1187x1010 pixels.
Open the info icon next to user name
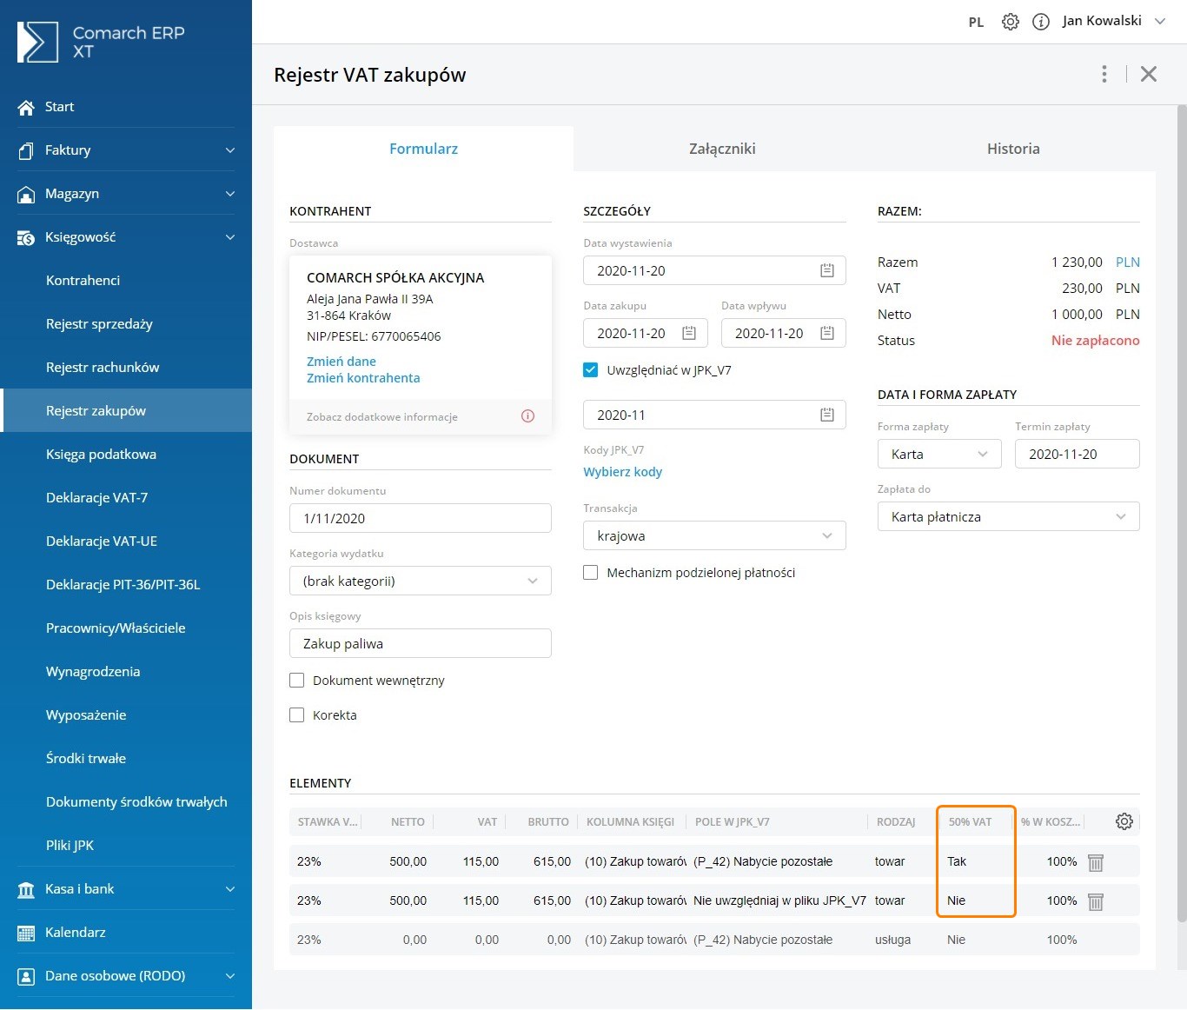(1040, 22)
